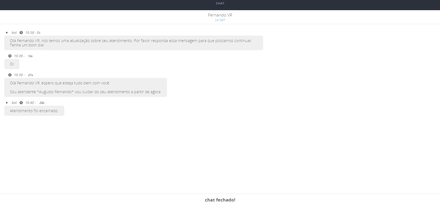Click the CHAT title in the top bar
Image resolution: width=440 pixels, height=207 pixels.
[x=220, y=3]
